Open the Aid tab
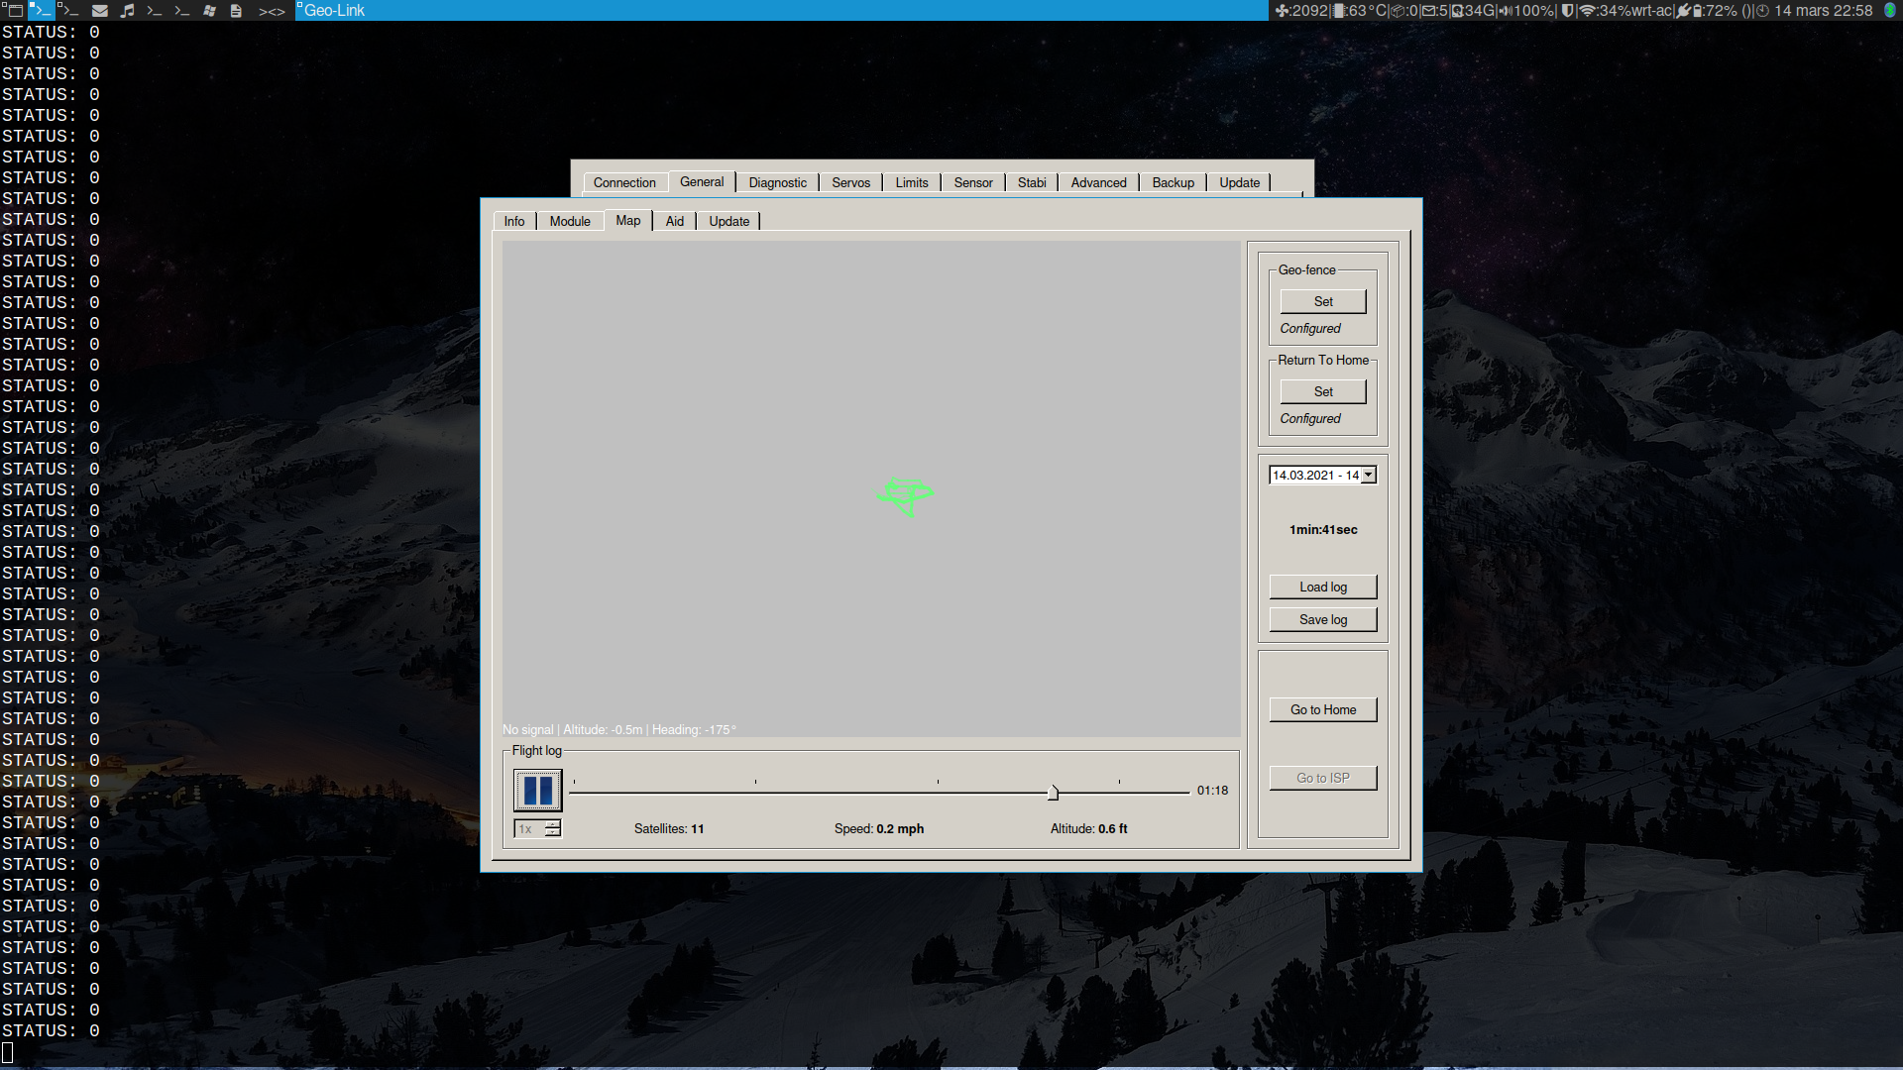1903x1070 pixels. tap(674, 221)
